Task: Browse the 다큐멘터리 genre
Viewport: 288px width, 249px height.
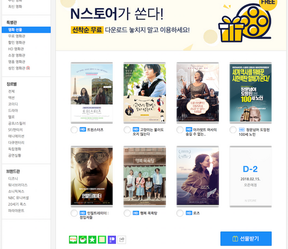Action: coord(16,143)
